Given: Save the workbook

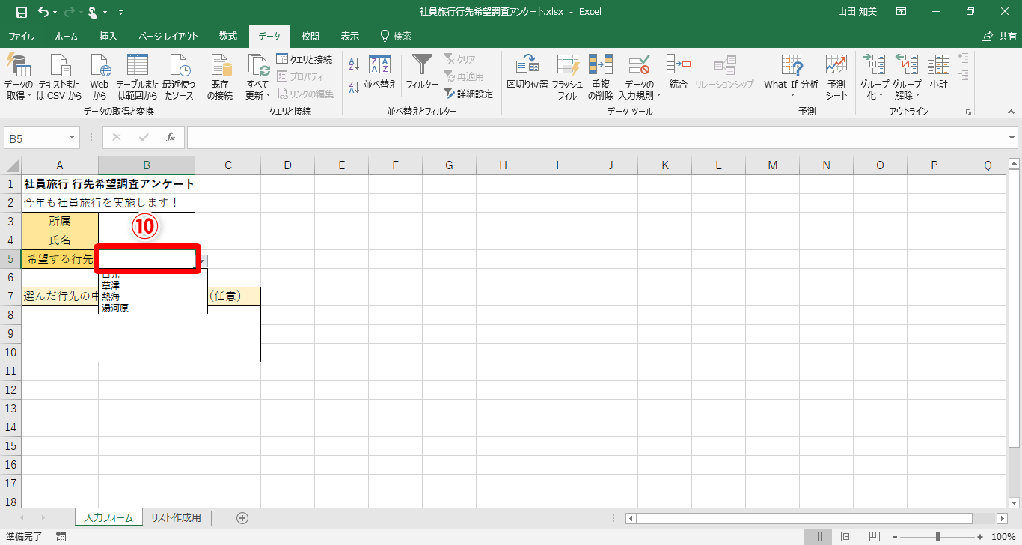Looking at the screenshot, I should [21, 12].
